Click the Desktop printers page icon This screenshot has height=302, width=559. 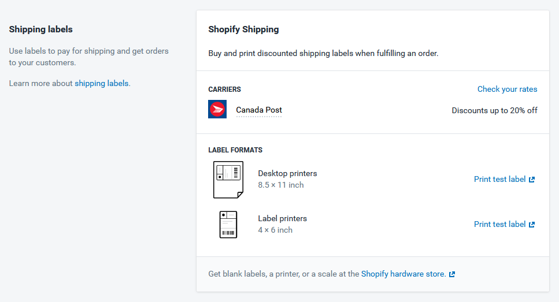(x=228, y=180)
